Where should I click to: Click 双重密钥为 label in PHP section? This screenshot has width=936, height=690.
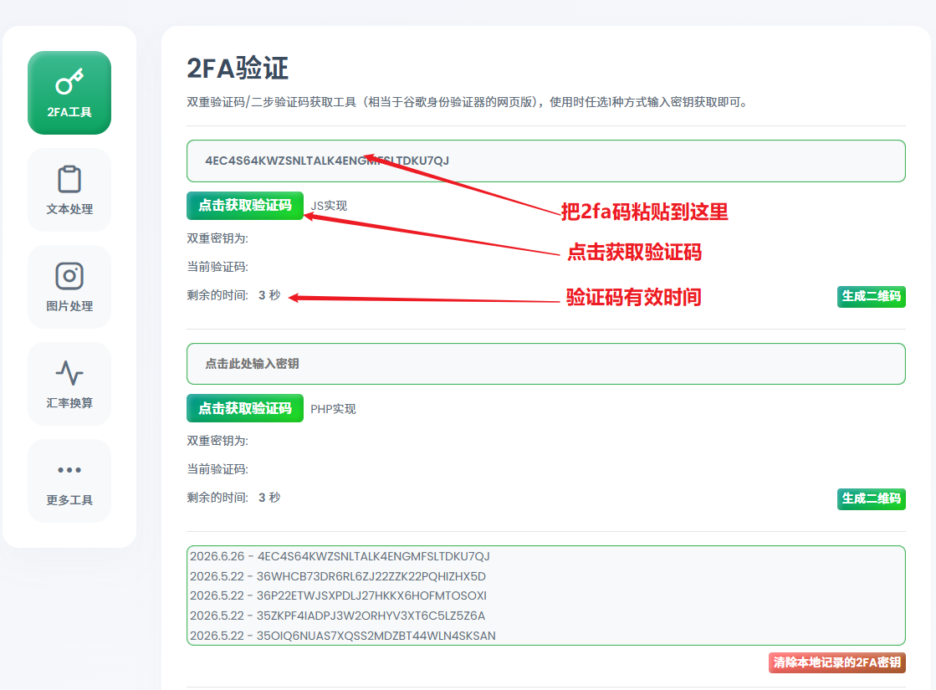(217, 441)
